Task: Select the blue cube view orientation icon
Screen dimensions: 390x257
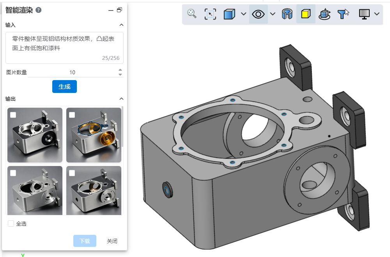Action: coord(229,14)
